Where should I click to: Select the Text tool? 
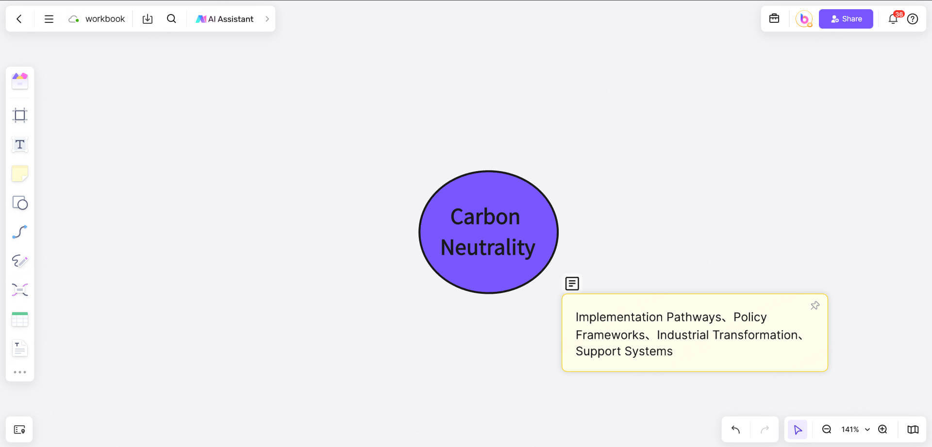click(20, 144)
